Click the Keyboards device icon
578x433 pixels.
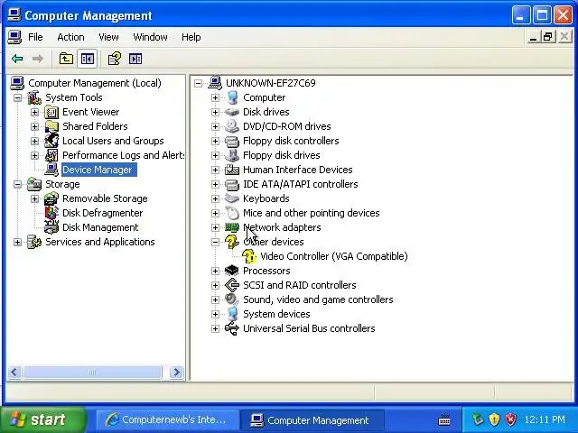232,198
